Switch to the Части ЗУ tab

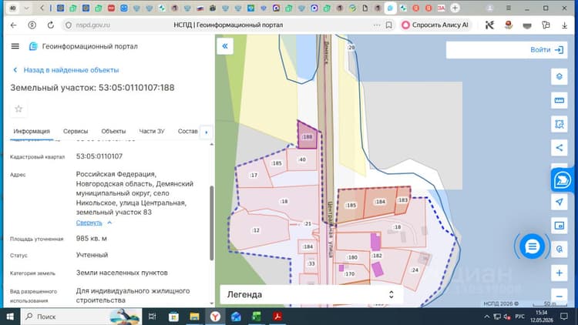point(152,131)
